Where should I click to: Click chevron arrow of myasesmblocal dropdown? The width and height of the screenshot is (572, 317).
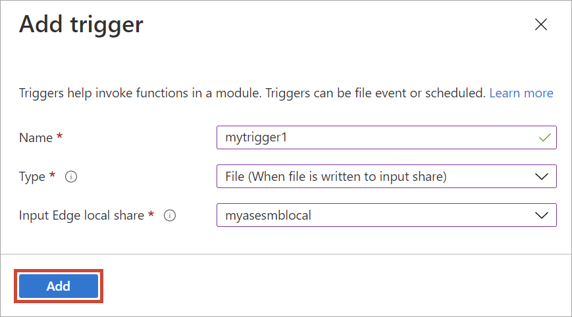pyautogui.click(x=542, y=215)
